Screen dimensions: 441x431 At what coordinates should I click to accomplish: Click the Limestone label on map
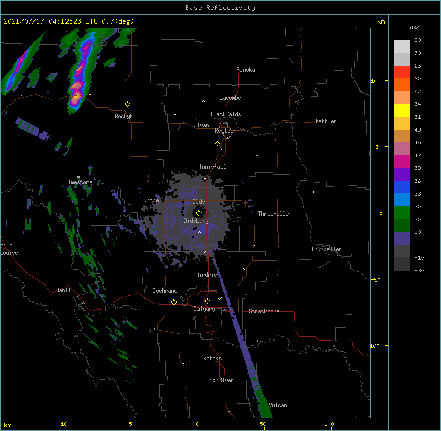click(78, 182)
